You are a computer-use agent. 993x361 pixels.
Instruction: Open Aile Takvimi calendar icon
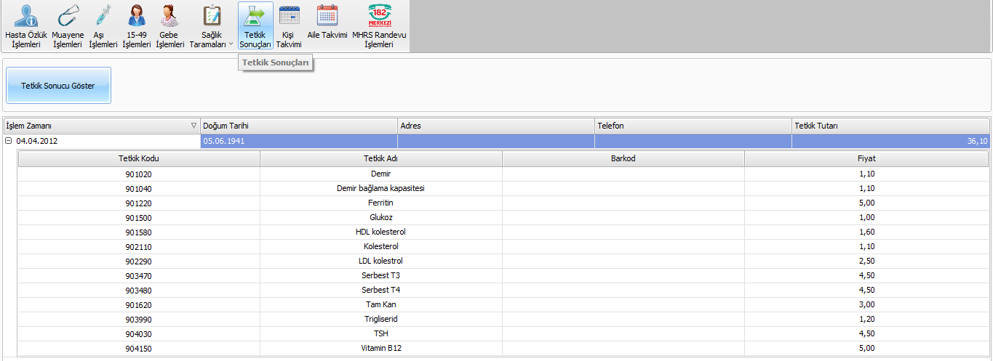tap(327, 16)
